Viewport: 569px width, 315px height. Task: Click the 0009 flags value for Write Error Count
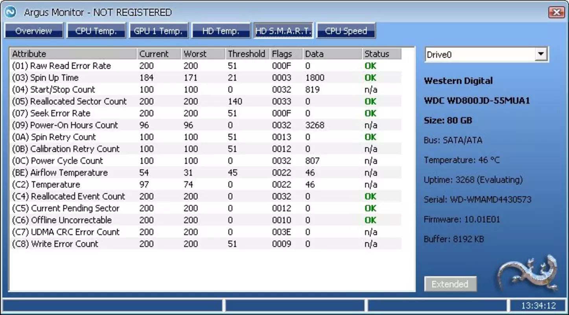point(282,244)
